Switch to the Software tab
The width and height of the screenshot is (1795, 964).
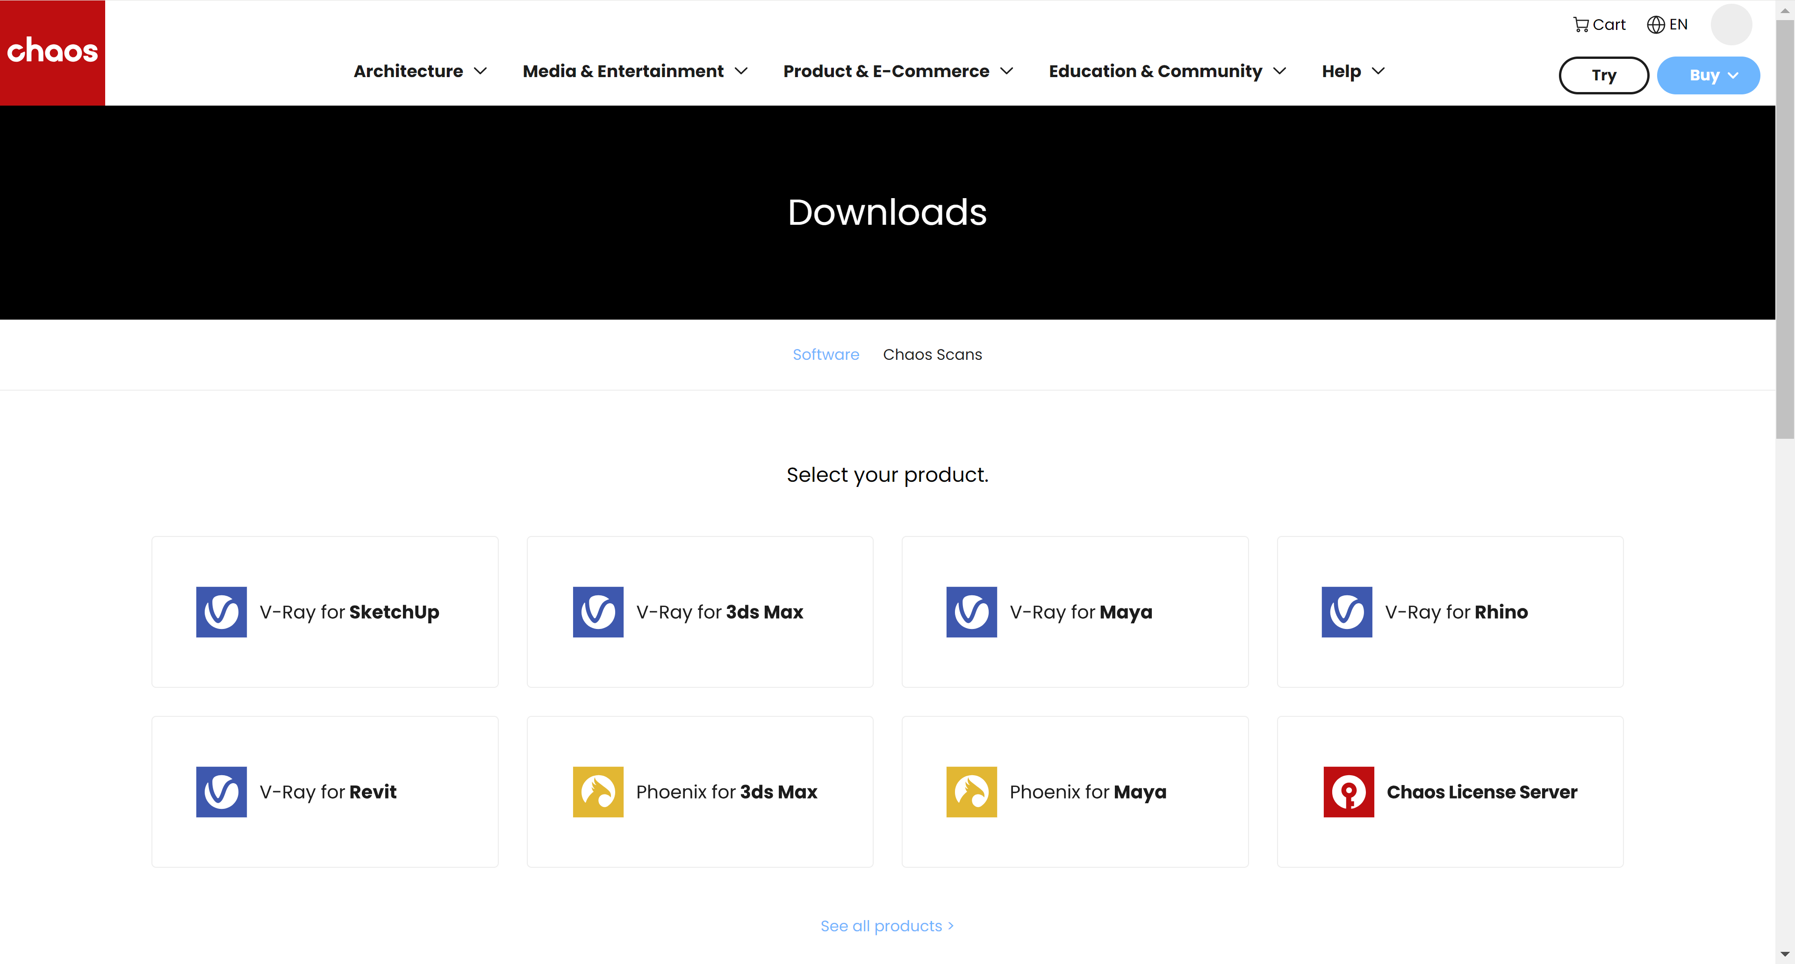pyautogui.click(x=826, y=355)
